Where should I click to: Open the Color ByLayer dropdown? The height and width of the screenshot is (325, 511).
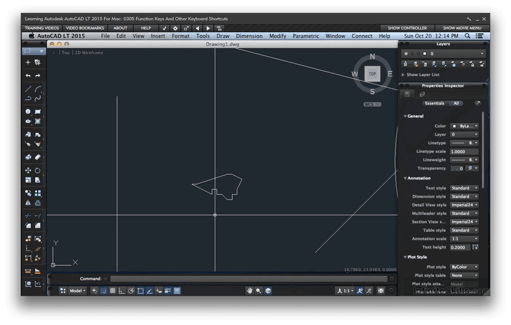[464, 126]
